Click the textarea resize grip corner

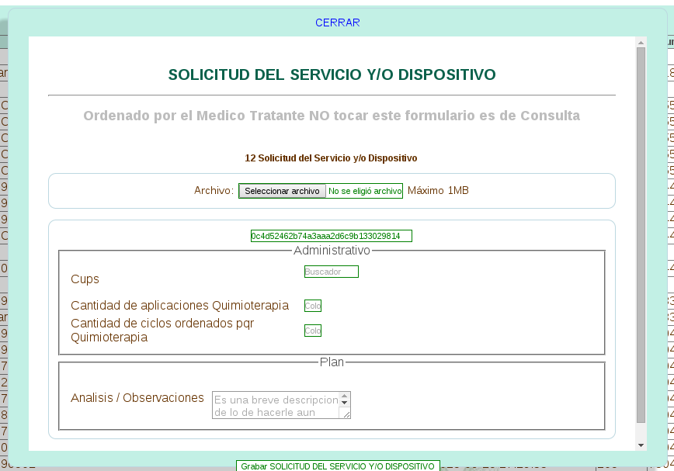pyautogui.click(x=346, y=414)
